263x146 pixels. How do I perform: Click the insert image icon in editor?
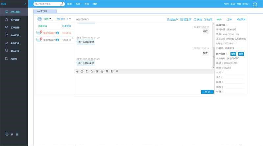tap(97, 71)
